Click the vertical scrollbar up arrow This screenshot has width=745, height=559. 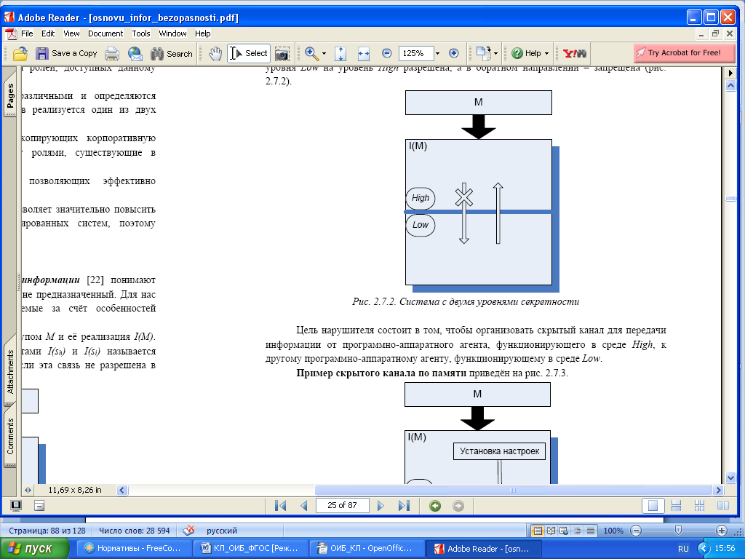point(730,86)
